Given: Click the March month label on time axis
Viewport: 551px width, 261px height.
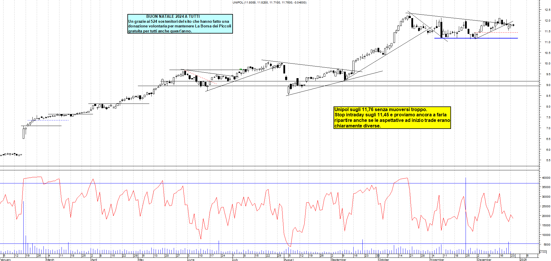Looking at the screenshot, I should pyautogui.click(x=50, y=260).
